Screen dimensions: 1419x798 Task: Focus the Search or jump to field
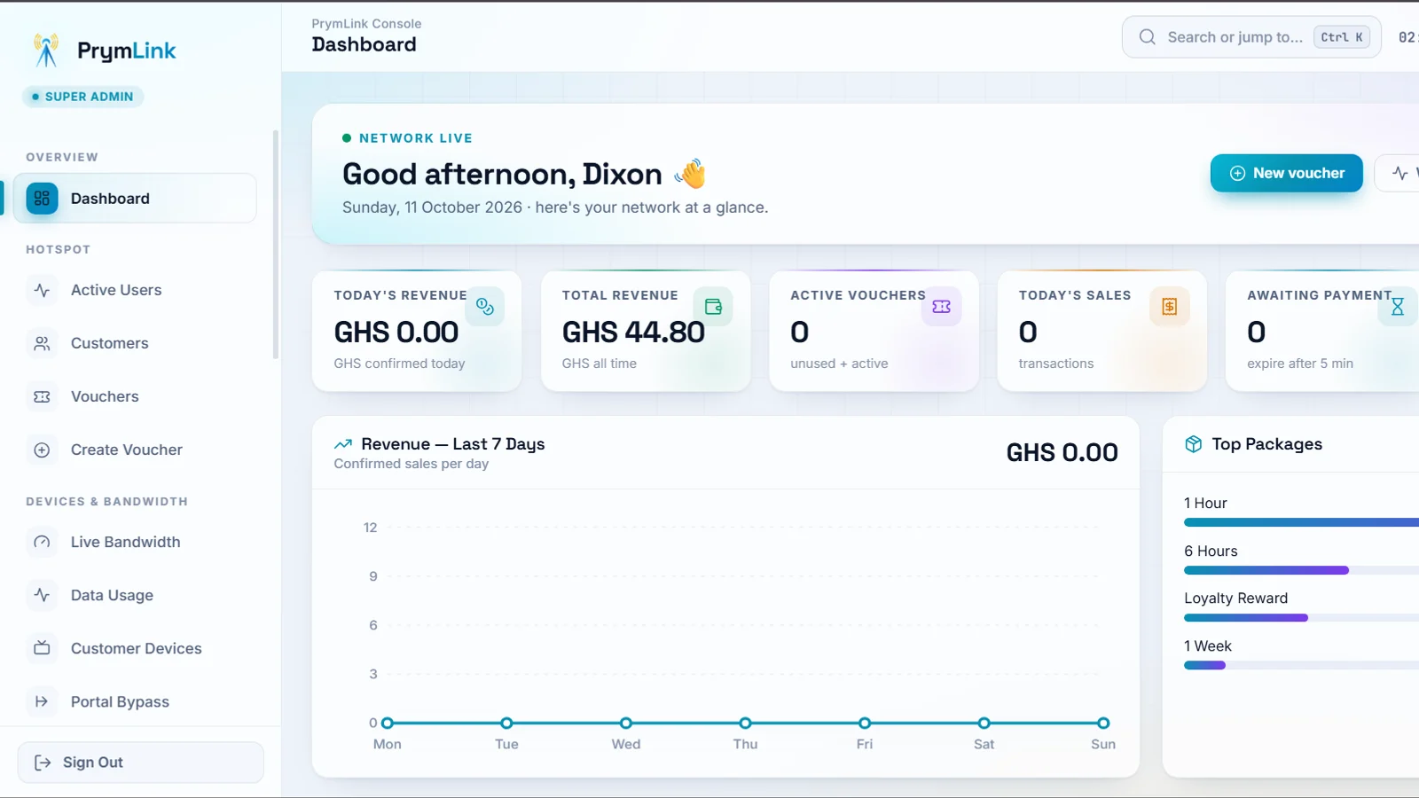(1251, 37)
